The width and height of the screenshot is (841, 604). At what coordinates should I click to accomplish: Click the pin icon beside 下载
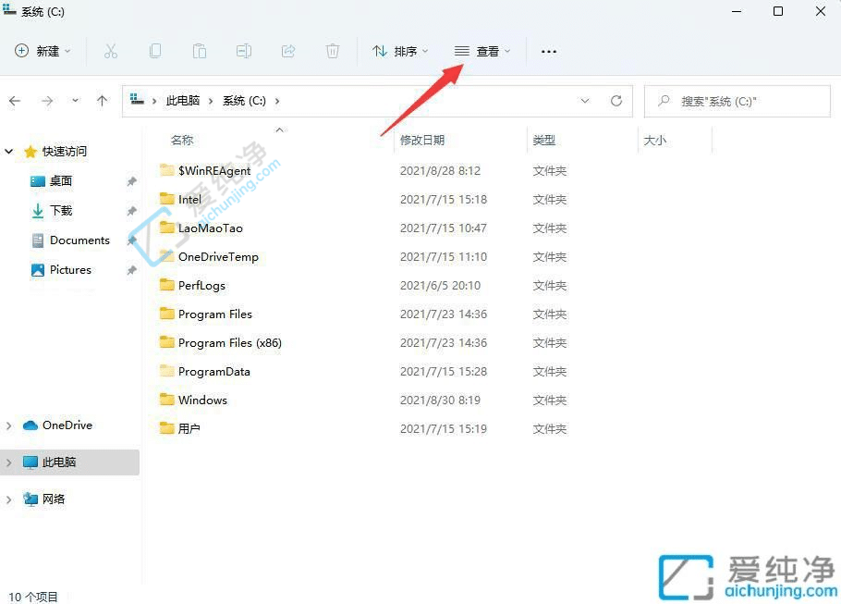click(131, 211)
